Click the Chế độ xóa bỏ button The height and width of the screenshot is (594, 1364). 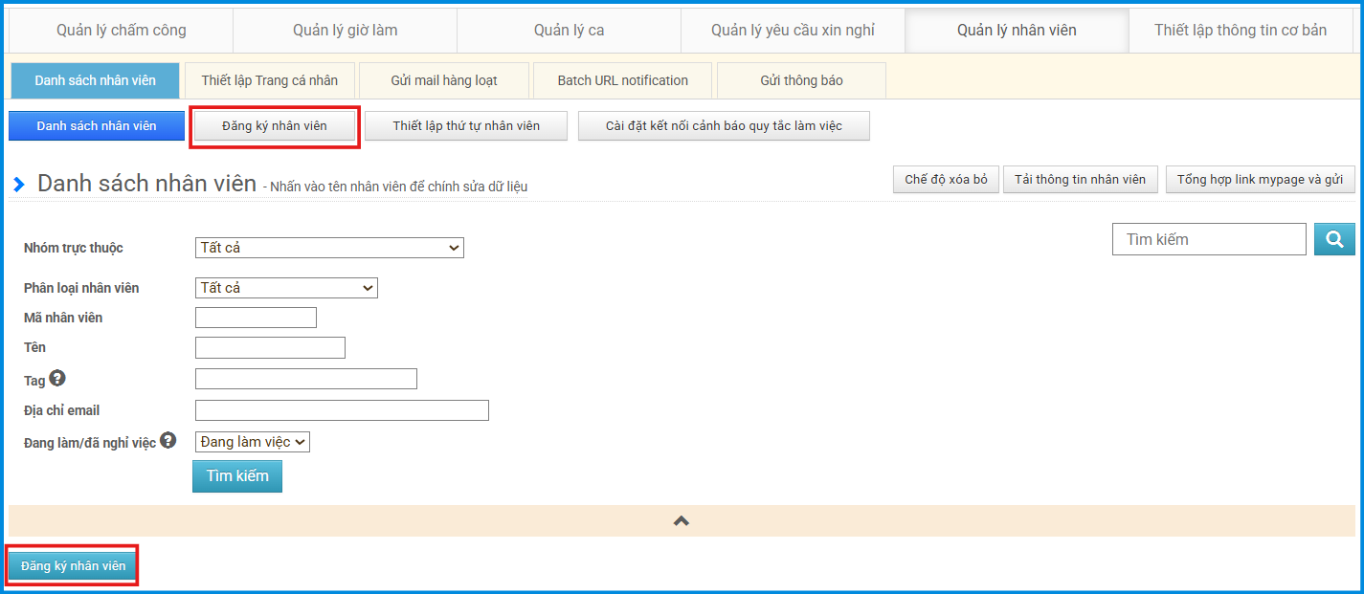(946, 180)
